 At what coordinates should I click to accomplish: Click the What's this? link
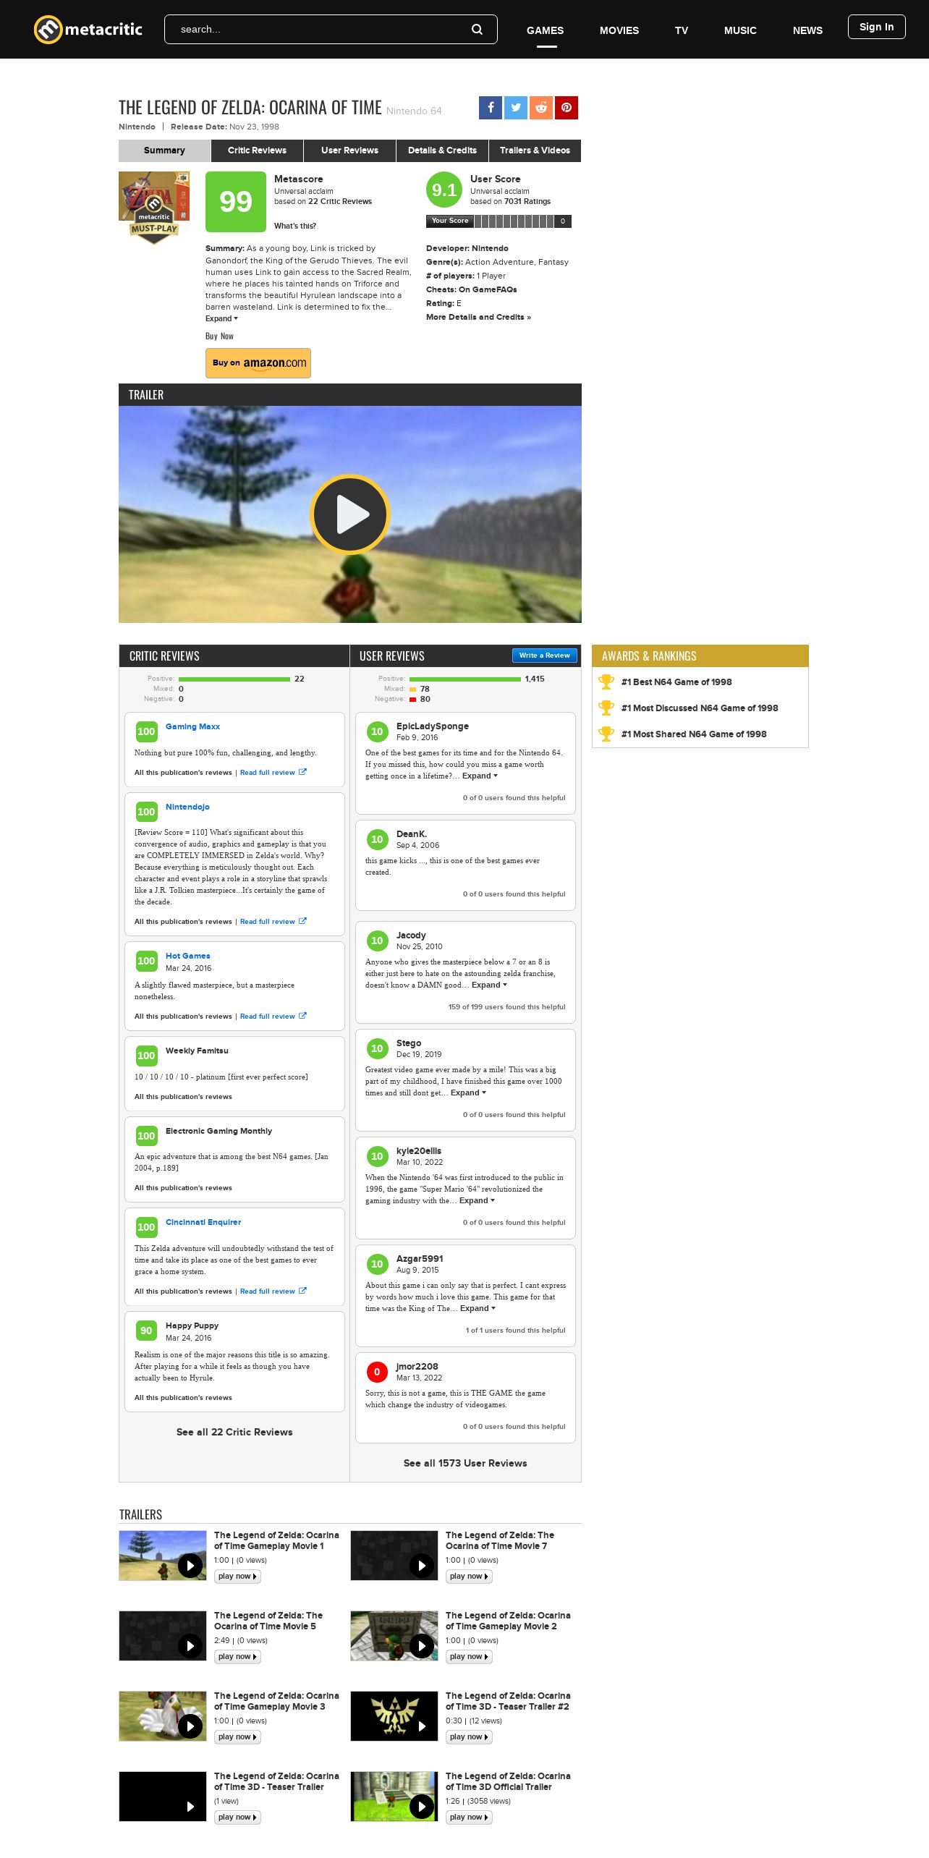point(295,226)
